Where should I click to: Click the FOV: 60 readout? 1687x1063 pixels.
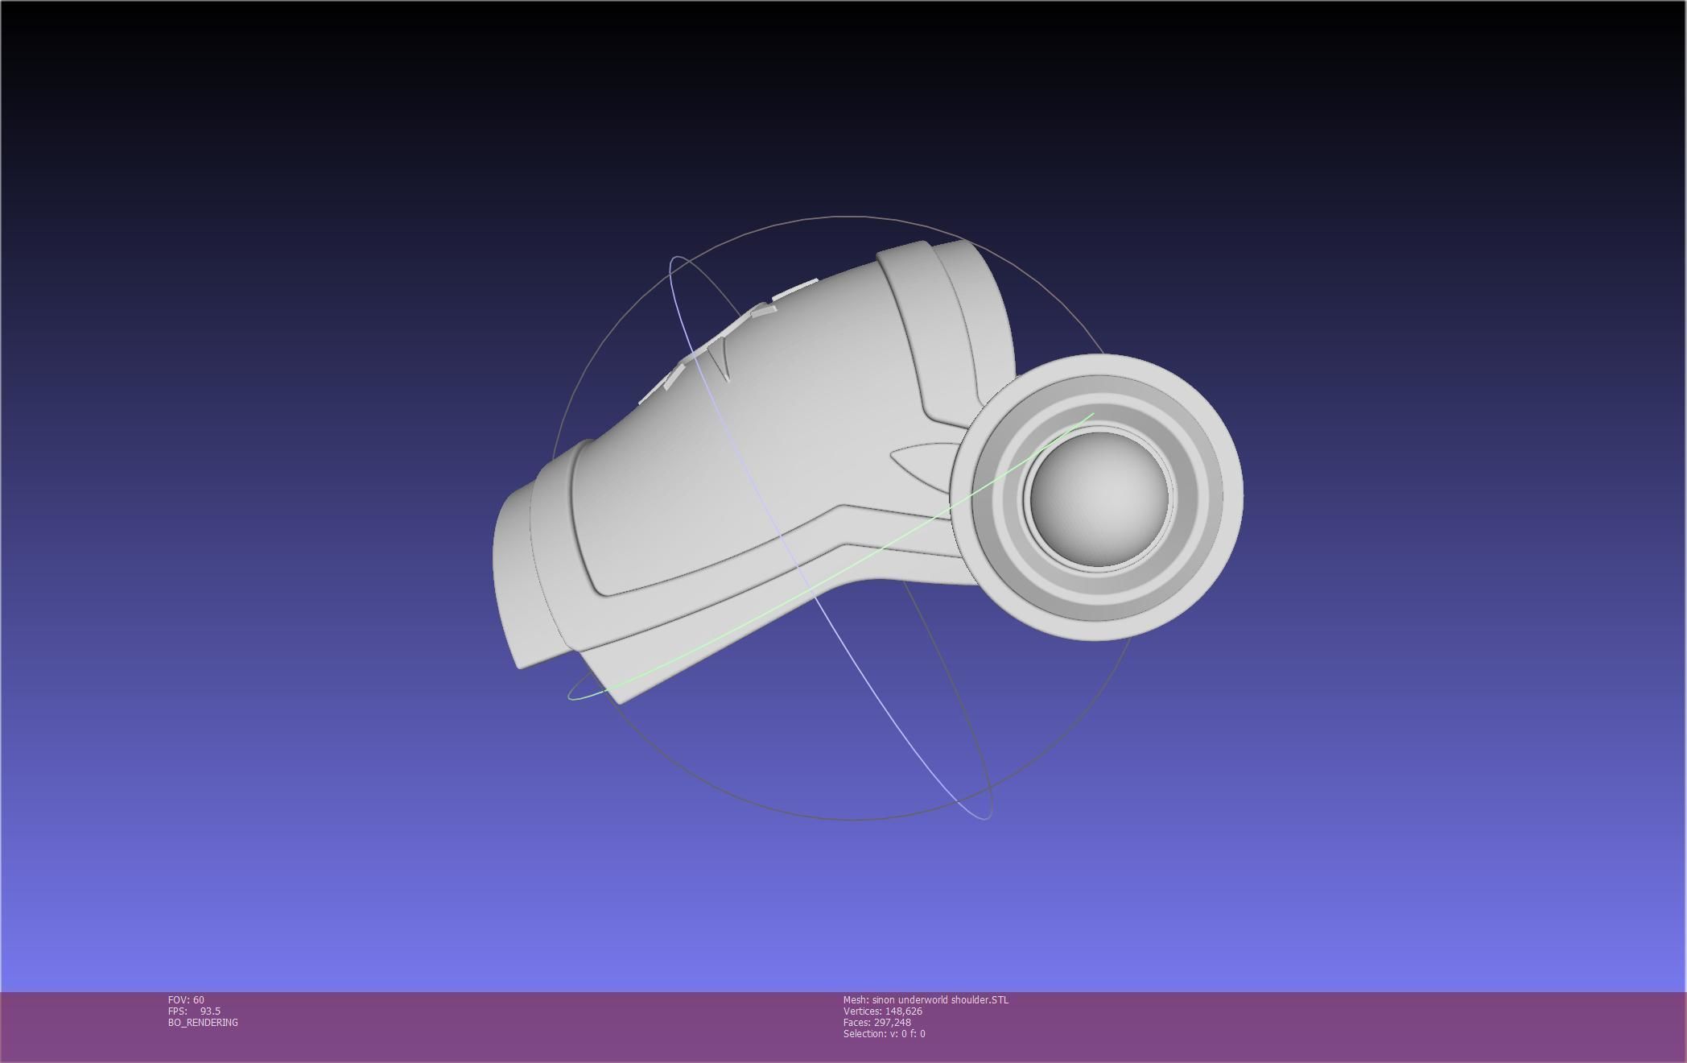pyautogui.click(x=186, y=999)
